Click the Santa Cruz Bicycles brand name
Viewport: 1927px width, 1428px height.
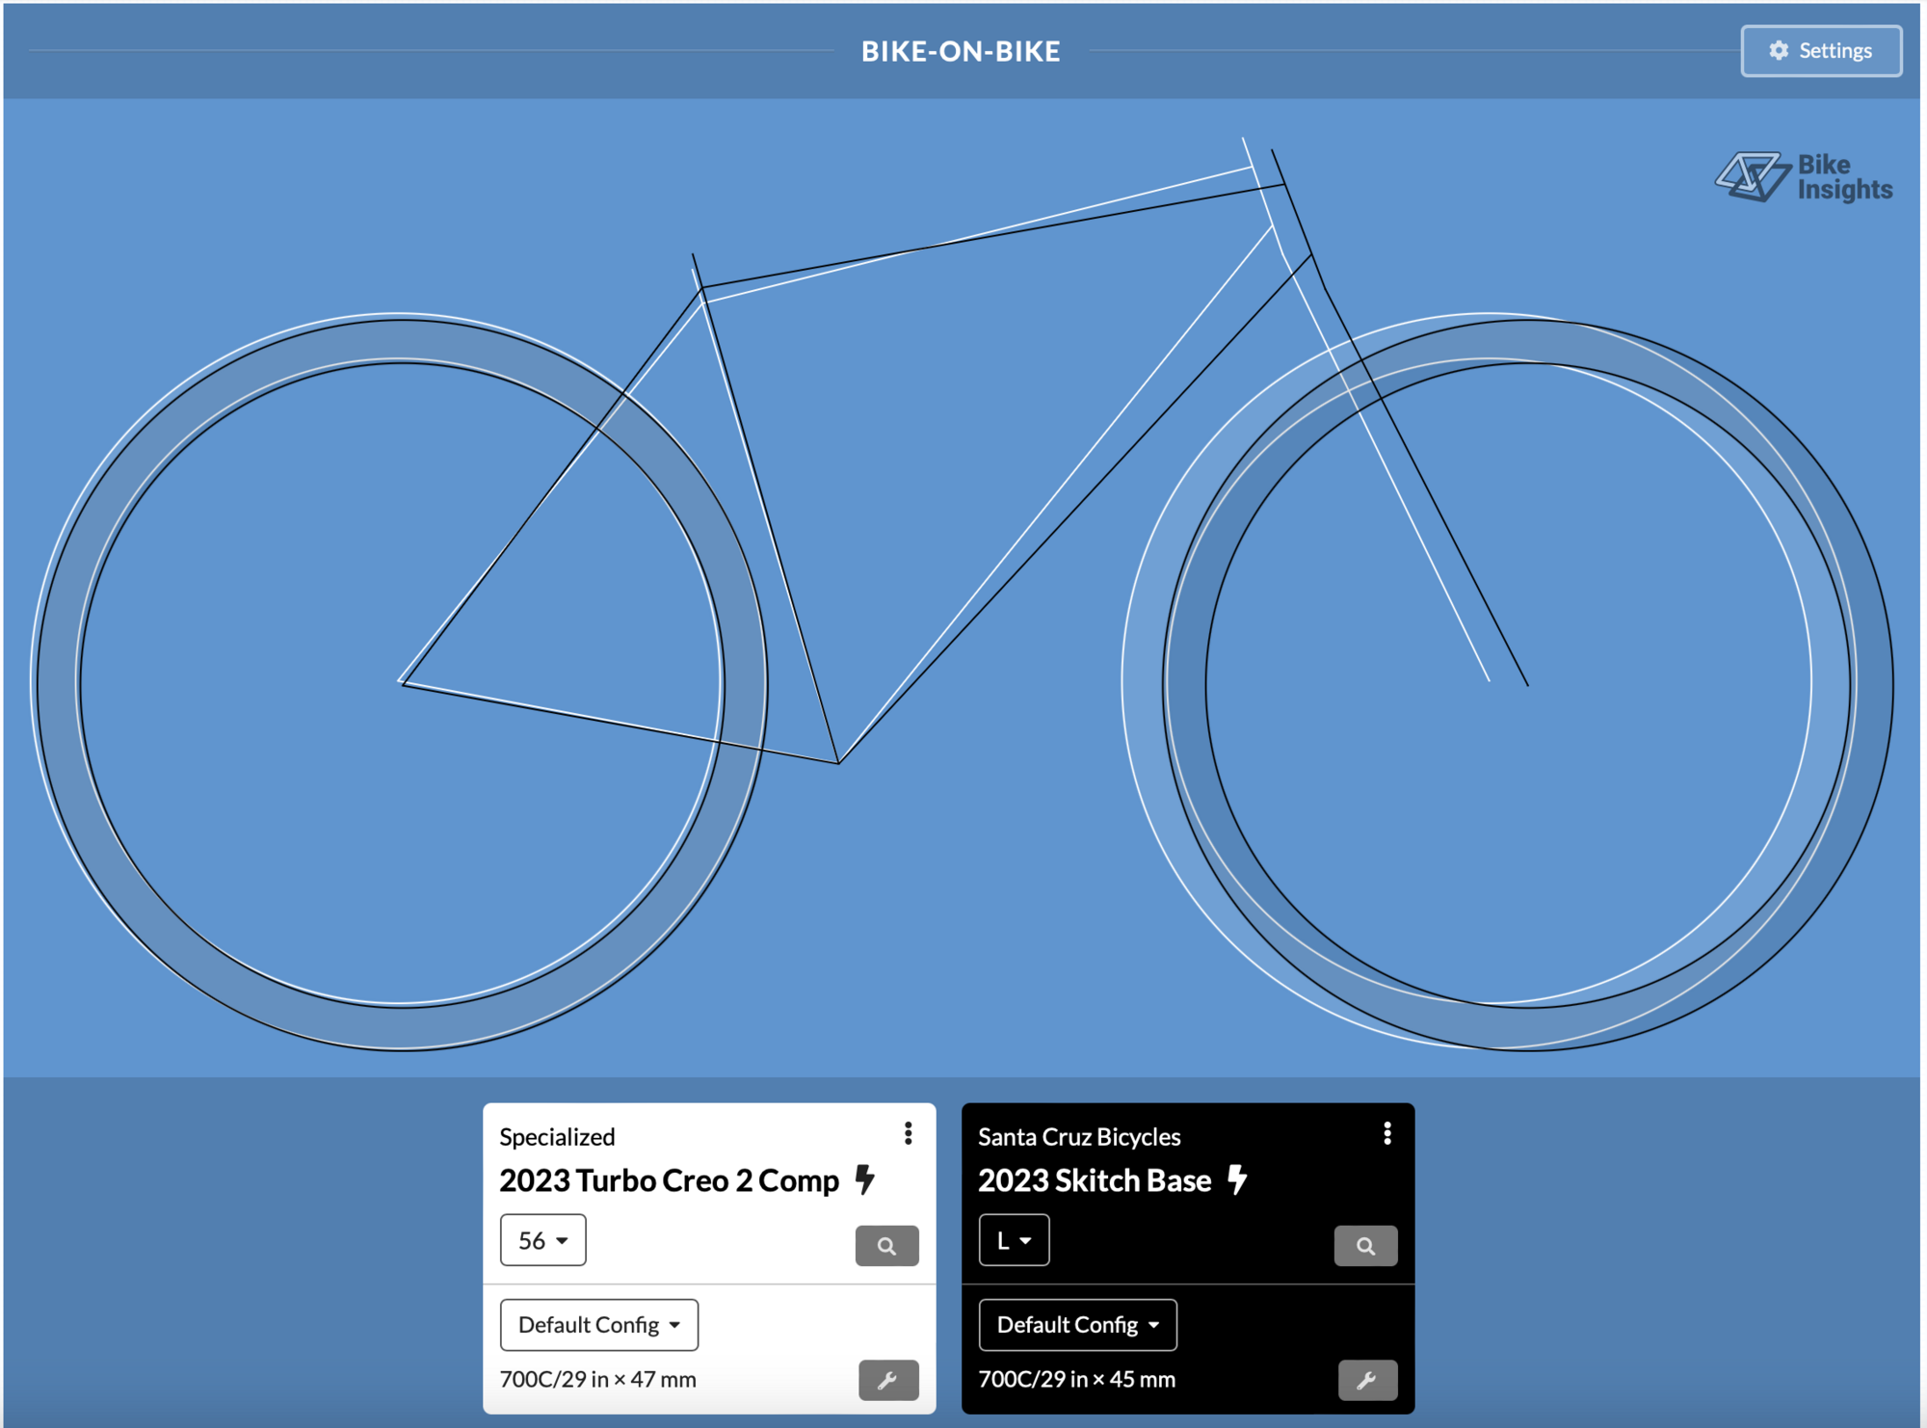[x=1079, y=1137]
